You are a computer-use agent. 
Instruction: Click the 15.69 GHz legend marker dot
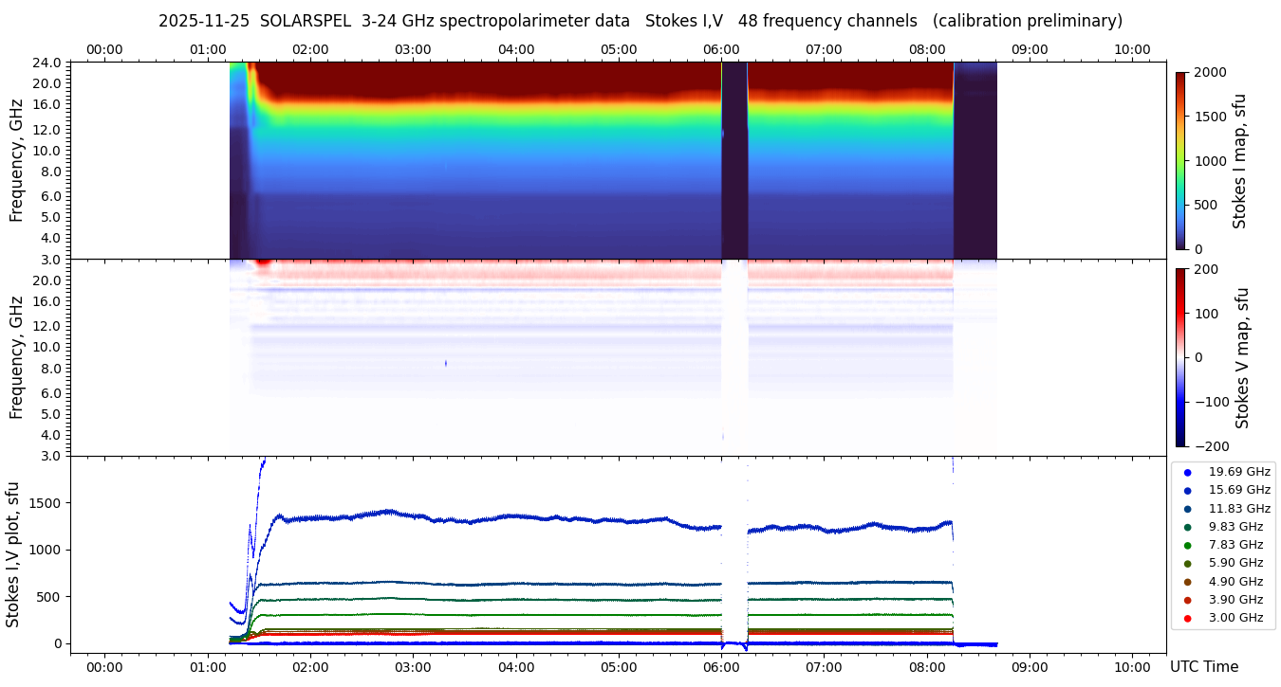tap(1187, 490)
